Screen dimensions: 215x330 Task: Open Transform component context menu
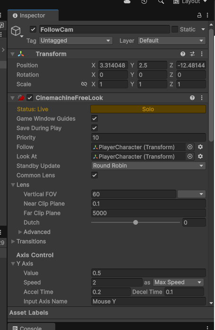[x=202, y=54]
